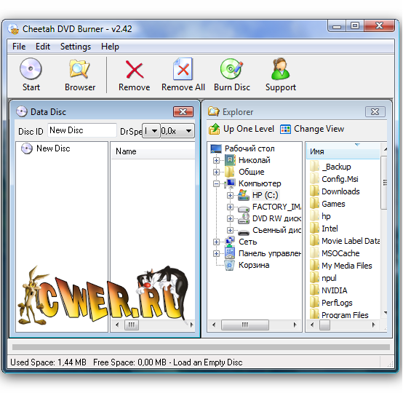Click the Disc ID input field

click(x=81, y=130)
